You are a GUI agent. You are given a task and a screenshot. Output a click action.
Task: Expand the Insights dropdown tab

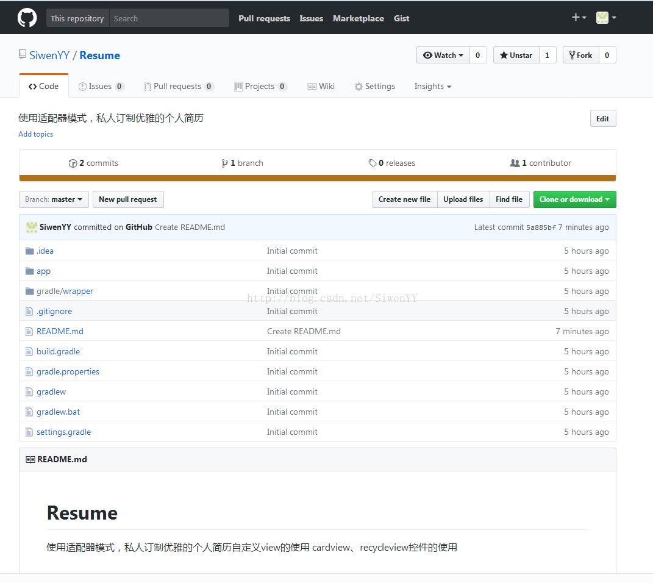tap(433, 86)
